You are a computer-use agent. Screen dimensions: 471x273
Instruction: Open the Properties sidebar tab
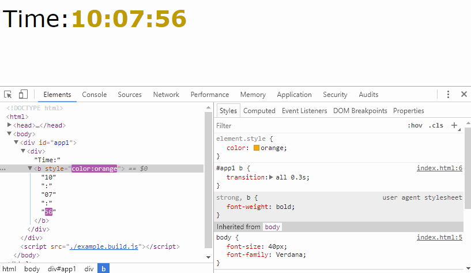tap(409, 111)
